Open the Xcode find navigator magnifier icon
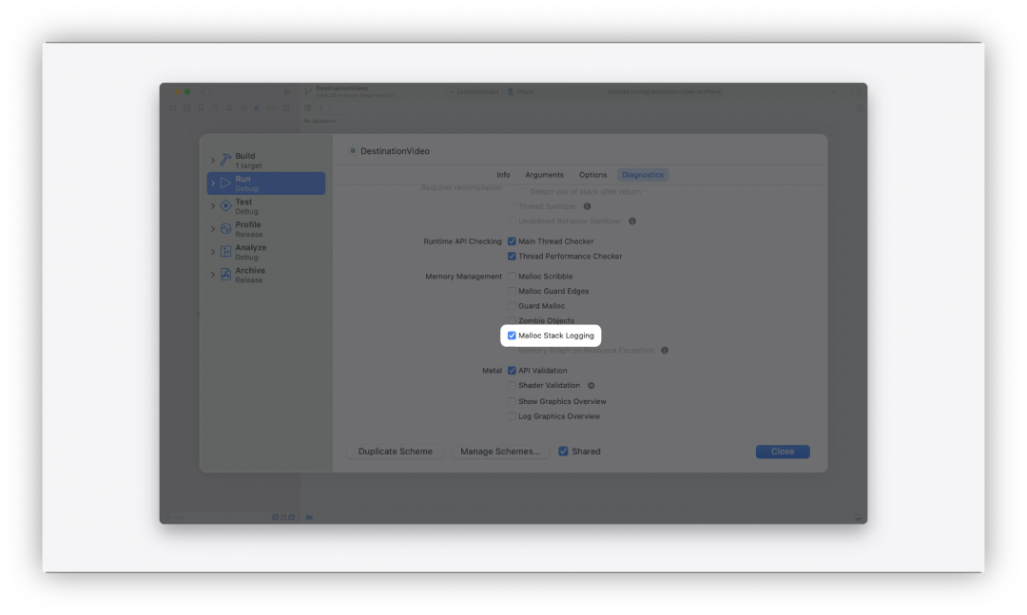This screenshot has width=1027, height=615. click(x=215, y=108)
